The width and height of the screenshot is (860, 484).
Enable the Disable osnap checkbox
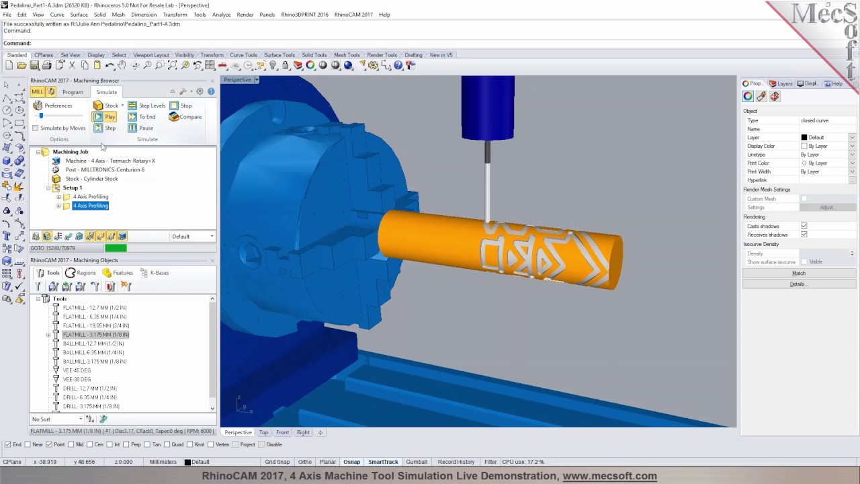click(261, 444)
